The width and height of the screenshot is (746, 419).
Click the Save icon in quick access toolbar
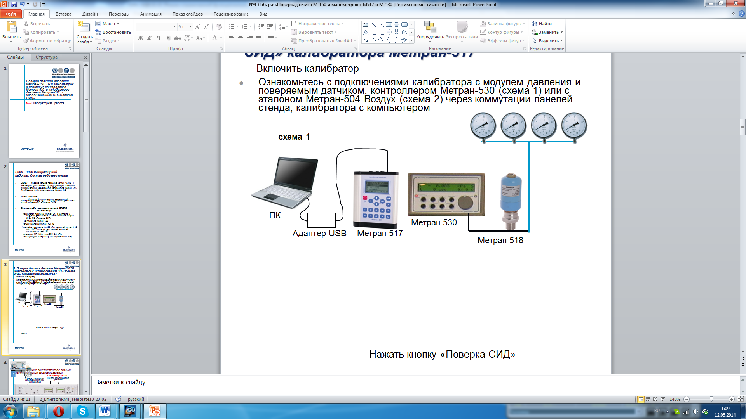14,4
